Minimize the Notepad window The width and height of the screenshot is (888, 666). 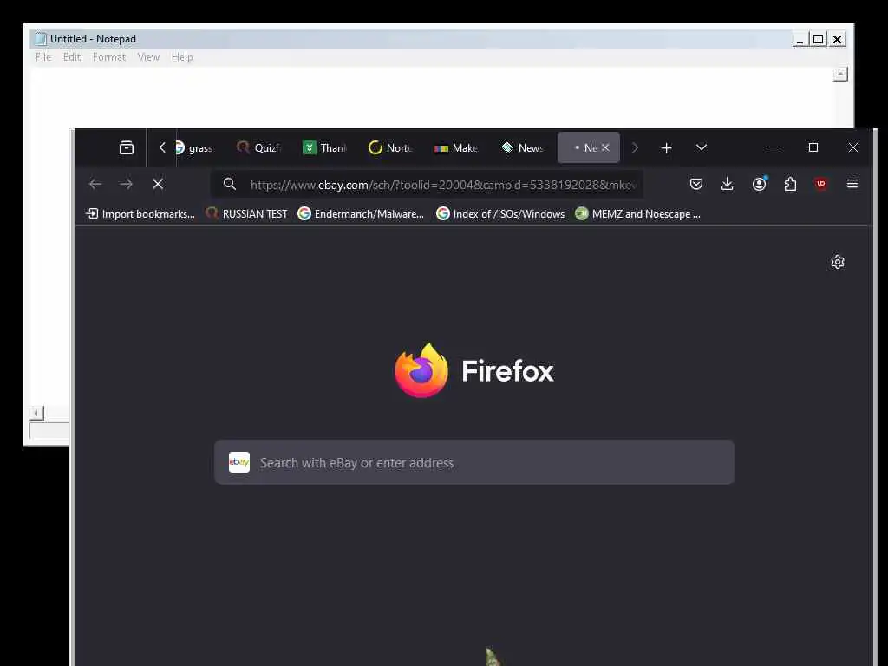800,39
